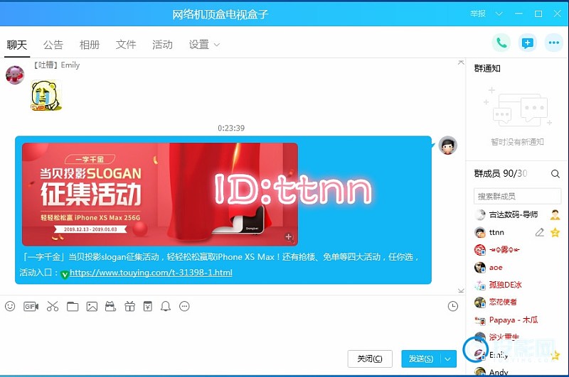Send a file via folder icon
The width and height of the screenshot is (569, 377).
click(73, 307)
